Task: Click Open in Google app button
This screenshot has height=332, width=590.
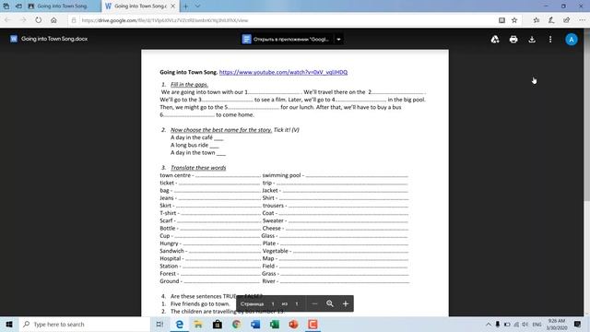Action: (287, 39)
